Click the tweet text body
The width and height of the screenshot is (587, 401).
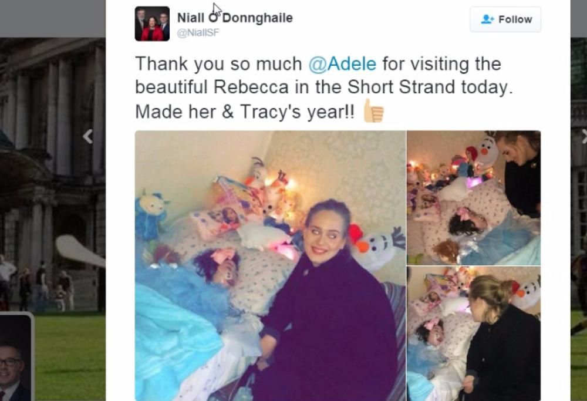tap(323, 87)
